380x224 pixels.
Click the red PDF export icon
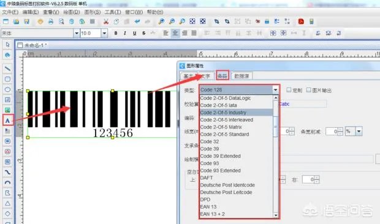301,21
